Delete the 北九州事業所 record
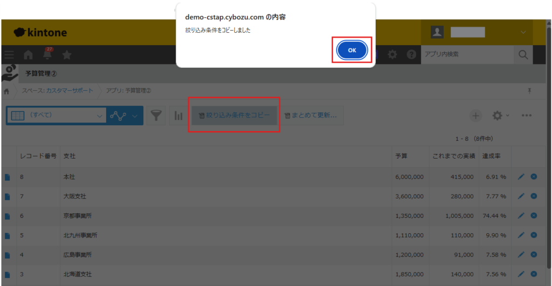Image resolution: width=552 pixels, height=286 pixels. [534, 235]
